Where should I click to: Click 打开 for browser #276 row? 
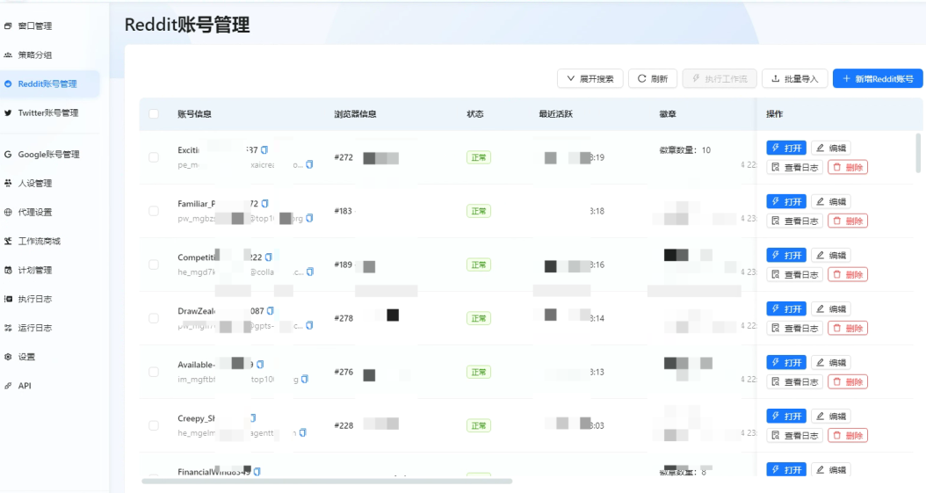click(x=786, y=363)
